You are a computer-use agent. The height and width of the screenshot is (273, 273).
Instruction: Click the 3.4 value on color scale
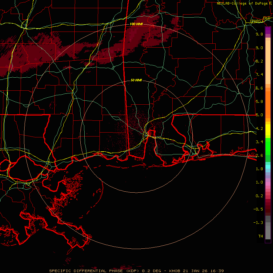pyautogui.click(x=259, y=142)
